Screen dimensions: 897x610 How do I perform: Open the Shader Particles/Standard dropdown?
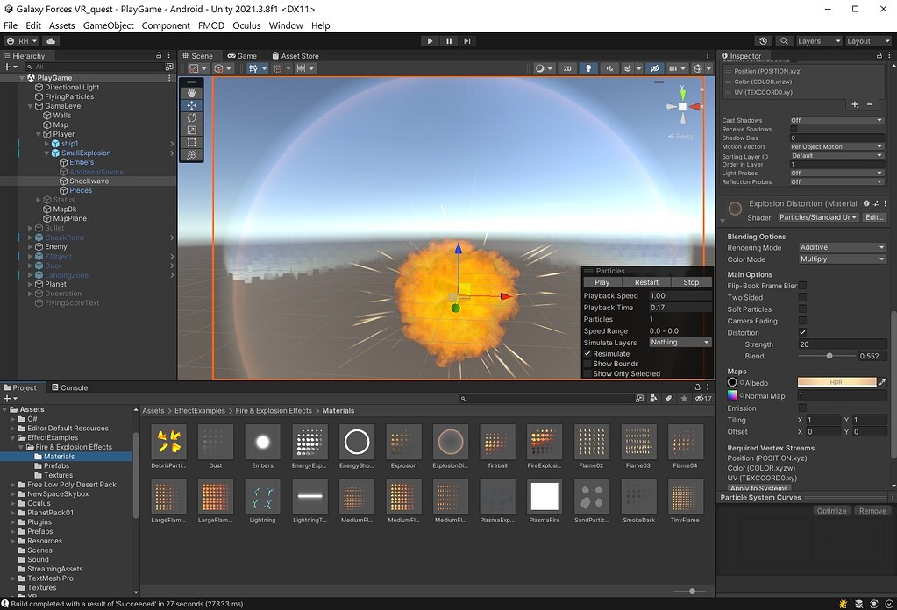[x=818, y=217]
